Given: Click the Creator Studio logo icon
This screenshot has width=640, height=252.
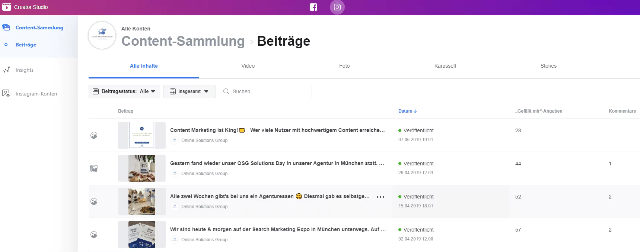Looking at the screenshot, I should pyautogui.click(x=6, y=7).
